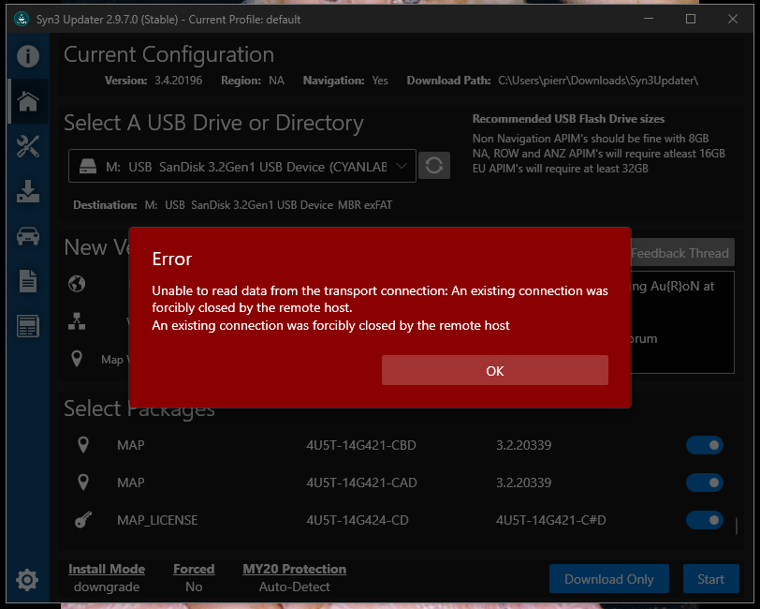Click the Download Only button
760x609 pixels.
609,578
